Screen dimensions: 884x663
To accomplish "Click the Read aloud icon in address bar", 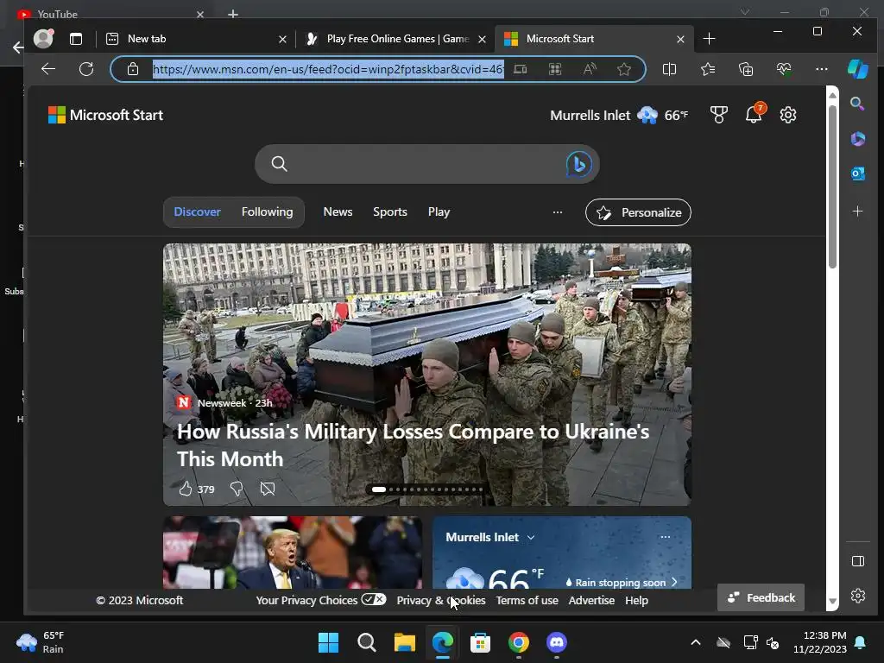I will 590,69.
